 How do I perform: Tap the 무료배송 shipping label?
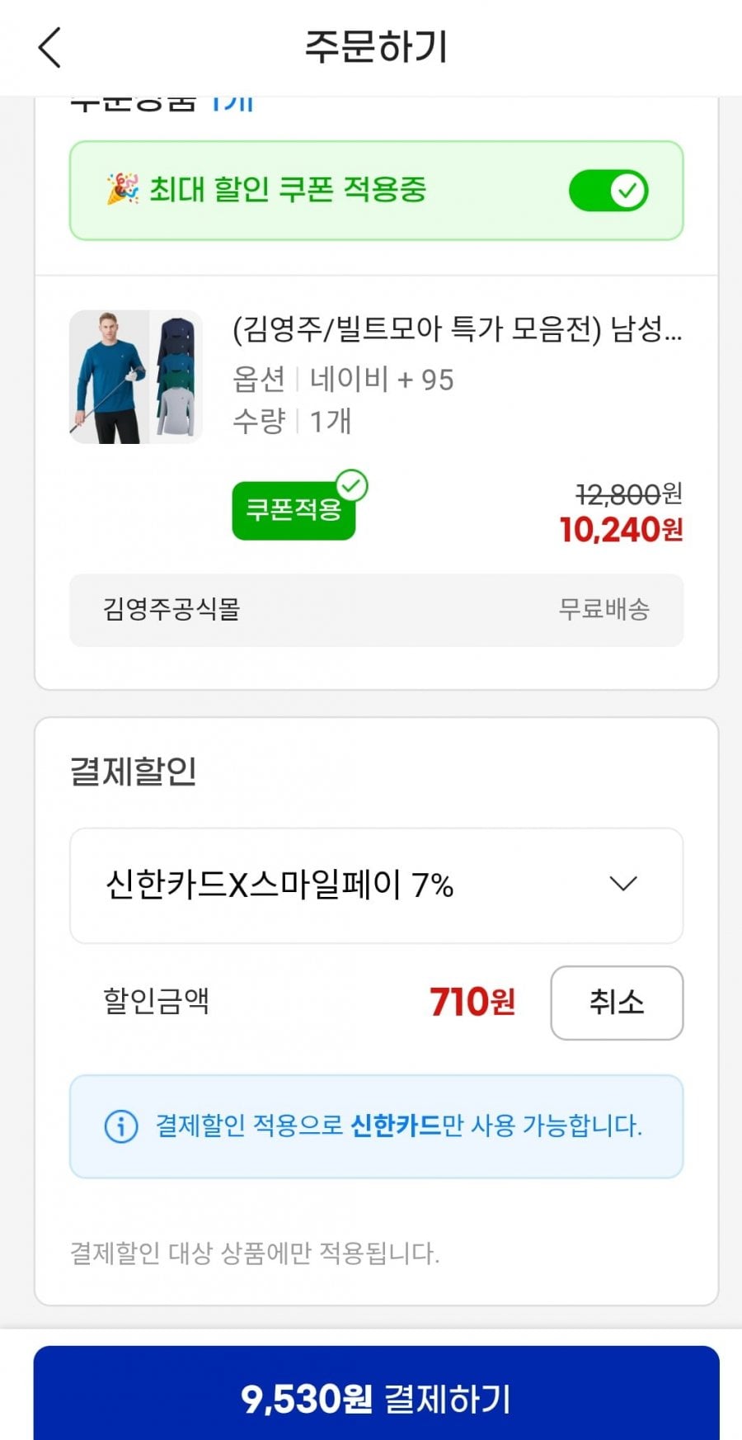(x=604, y=610)
